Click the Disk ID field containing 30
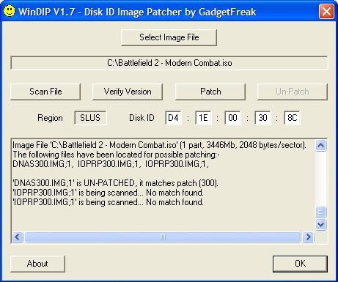The width and height of the screenshot is (338, 282). pyautogui.click(x=262, y=118)
